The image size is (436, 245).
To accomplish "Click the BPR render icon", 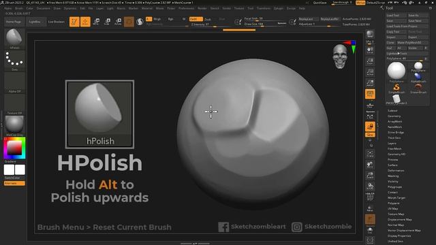I will [370, 34].
